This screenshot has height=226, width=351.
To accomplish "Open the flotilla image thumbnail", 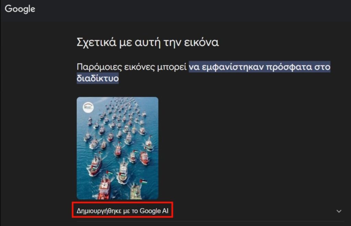I will pyautogui.click(x=118, y=148).
